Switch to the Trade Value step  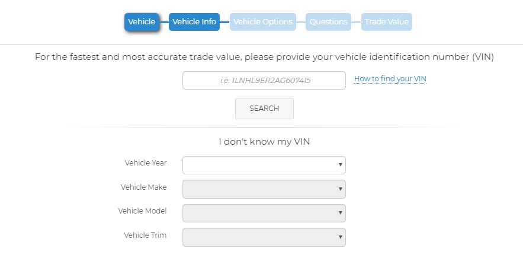387,22
